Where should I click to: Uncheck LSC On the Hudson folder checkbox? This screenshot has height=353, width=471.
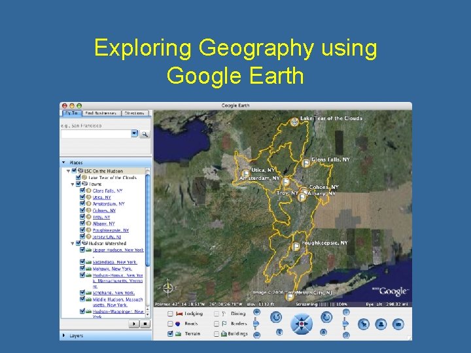click(x=74, y=171)
